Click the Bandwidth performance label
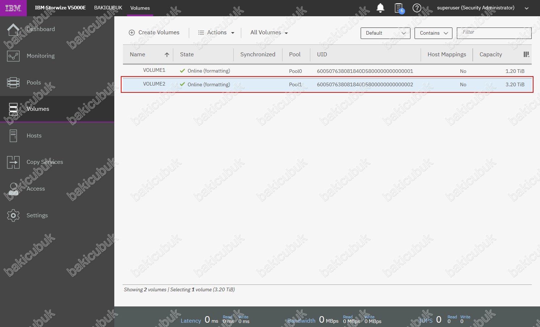 click(x=301, y=321)
